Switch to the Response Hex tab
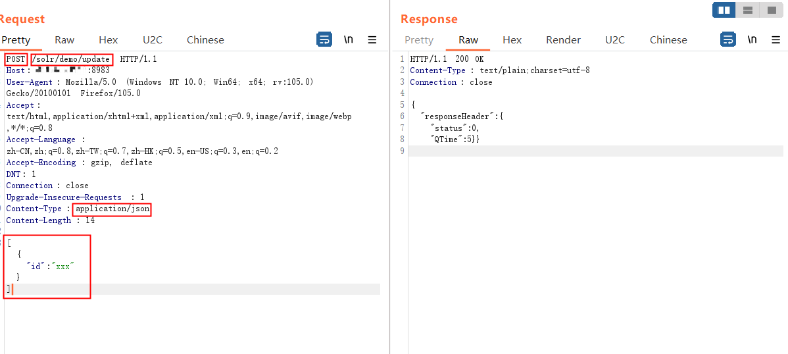 [512, 39]
